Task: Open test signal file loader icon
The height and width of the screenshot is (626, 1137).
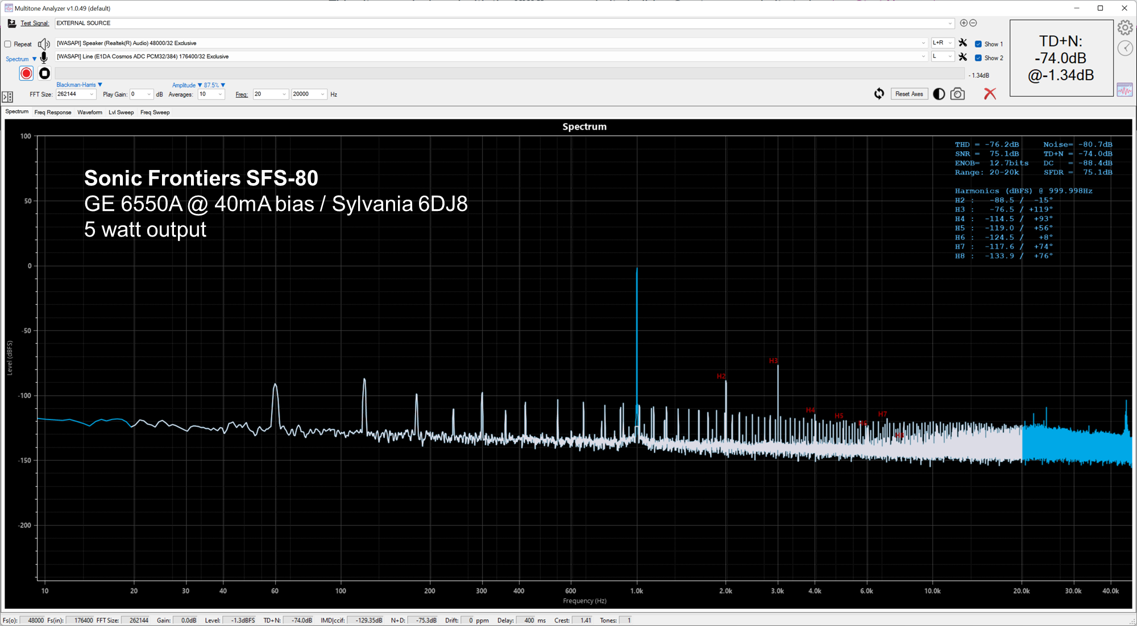Action: (11, 23)
